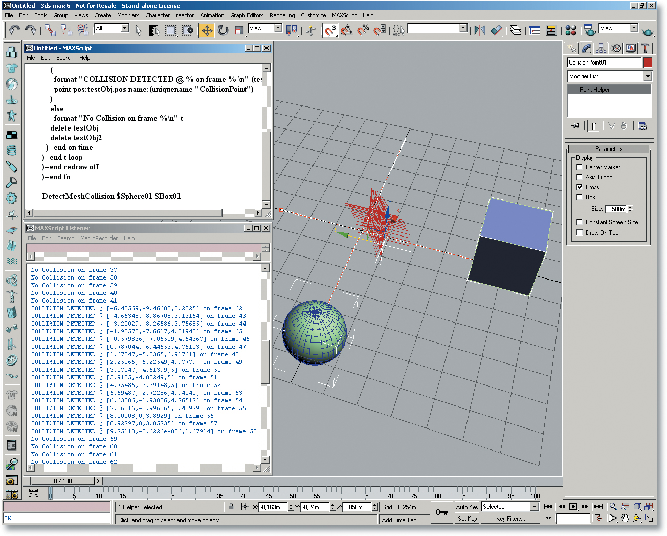This screenshot has width=667, height=536.
Task: Switch to the Motion command panel tab
Action: tap(616, 48)
